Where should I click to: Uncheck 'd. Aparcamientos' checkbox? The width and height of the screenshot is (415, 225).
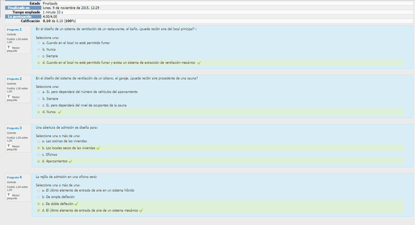[39, 161]
